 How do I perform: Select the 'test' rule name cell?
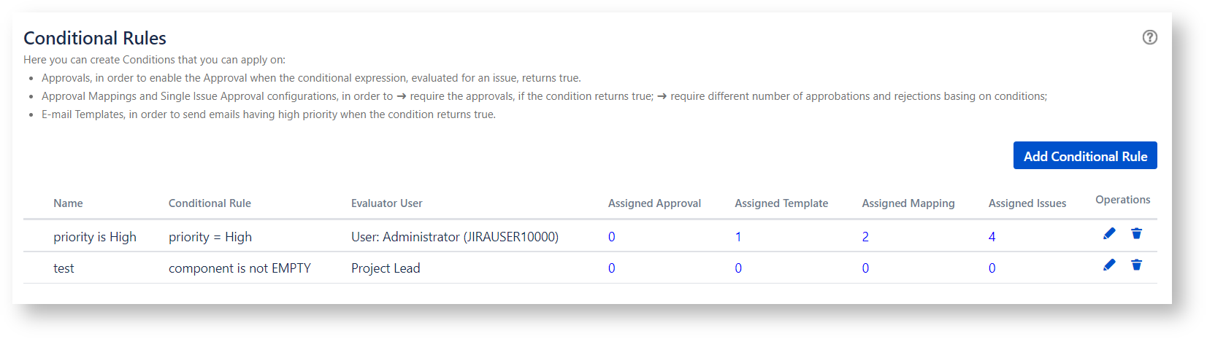[64, 268]
